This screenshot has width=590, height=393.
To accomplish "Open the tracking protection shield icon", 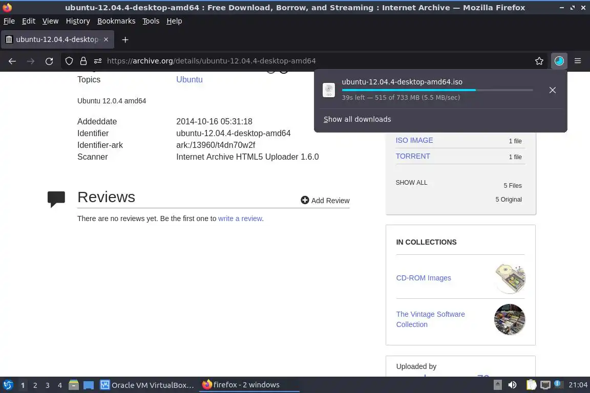I will click(x=69, y=61).
